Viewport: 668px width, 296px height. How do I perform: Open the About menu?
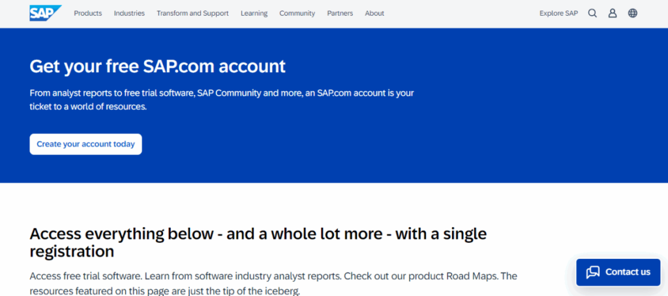click(x=374, y=13)
